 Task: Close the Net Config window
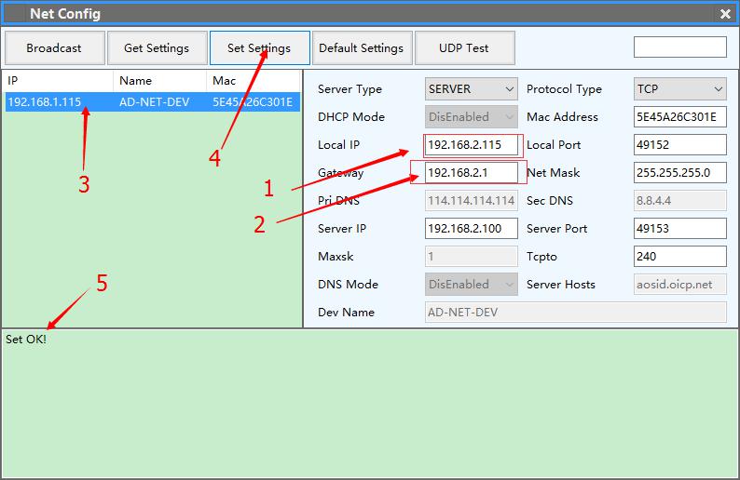pos(725,14)
